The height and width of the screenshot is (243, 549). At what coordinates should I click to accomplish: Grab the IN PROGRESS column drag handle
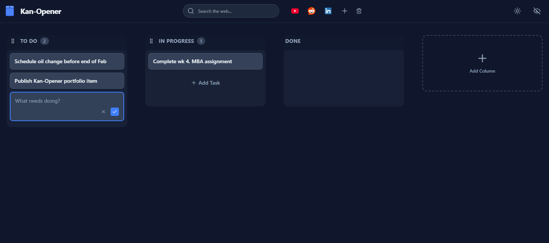(x=151, y=41)
